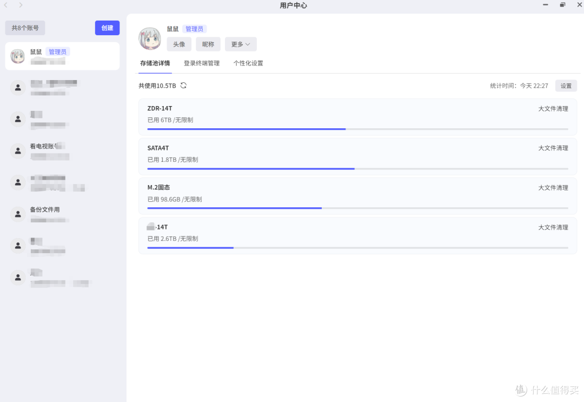Select the 备份文件用 account name
Image resolution: width=584 pixels, height=402 pixels.
pos(45,209)
